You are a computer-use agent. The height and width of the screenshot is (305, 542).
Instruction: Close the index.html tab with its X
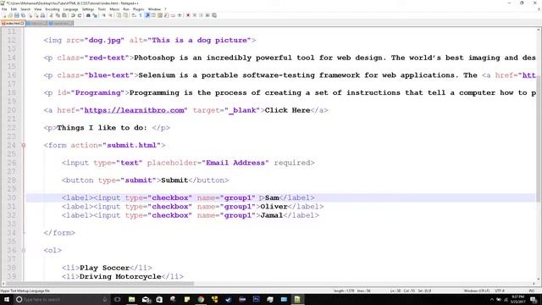coord(22,23)
